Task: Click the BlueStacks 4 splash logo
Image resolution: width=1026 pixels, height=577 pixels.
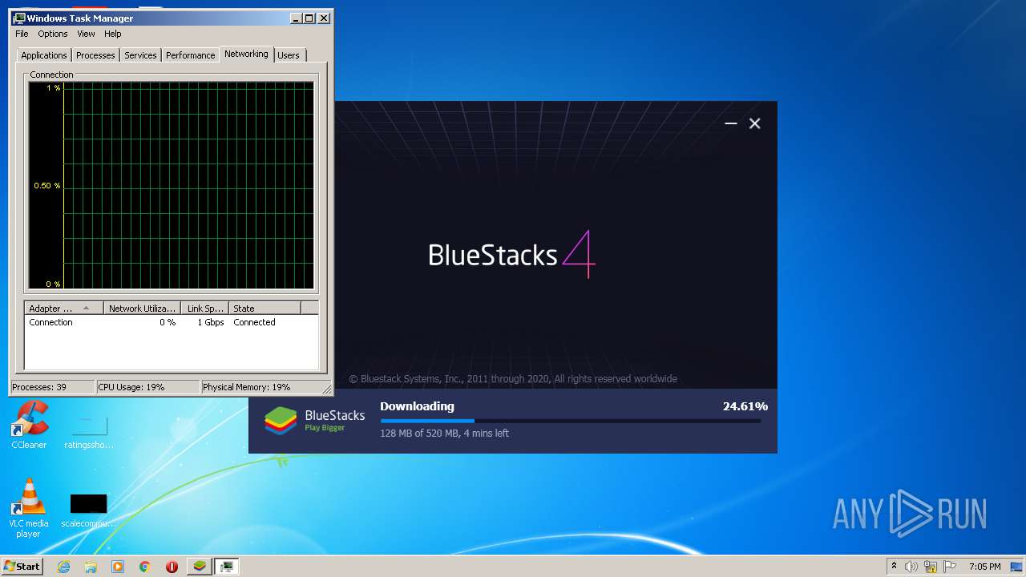Action: [x=511, y=255]
